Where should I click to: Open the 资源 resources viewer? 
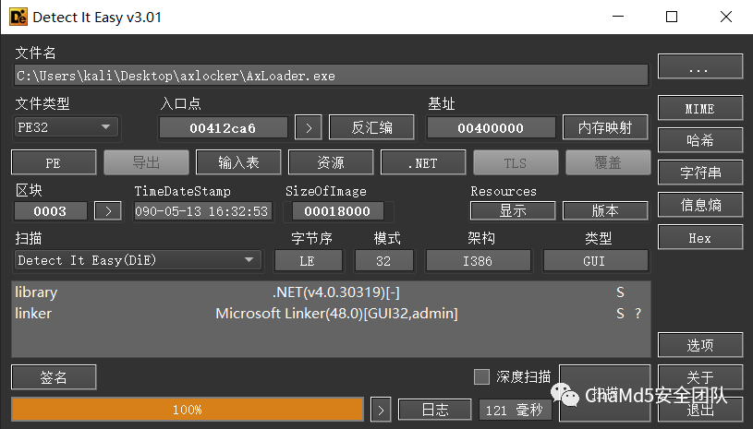coord(331,163)
